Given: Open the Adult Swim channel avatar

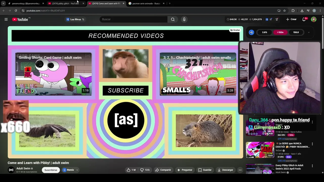Looking at the screenshot, I should tap(11, 170).
